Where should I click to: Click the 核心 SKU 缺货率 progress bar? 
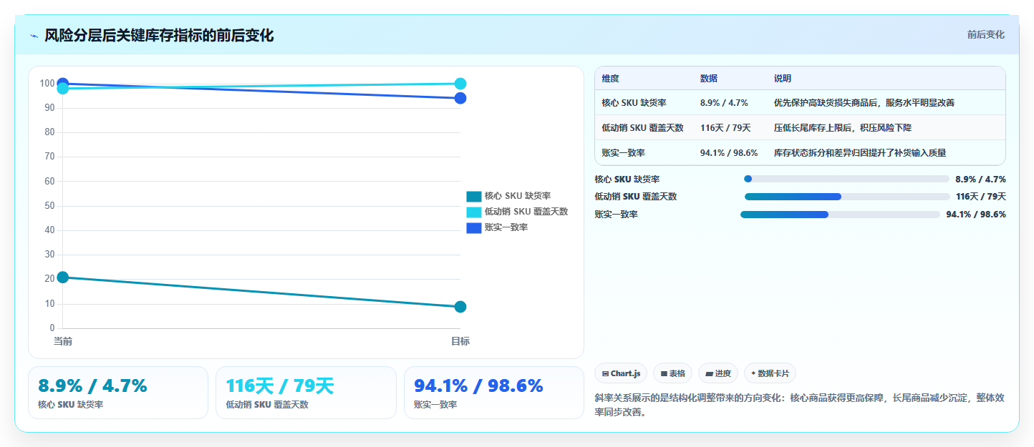(x=847, y=179)
